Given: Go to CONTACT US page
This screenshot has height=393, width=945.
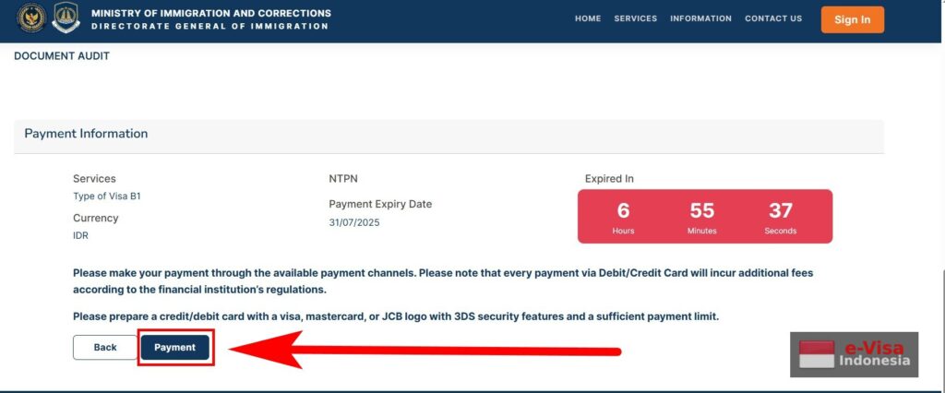Looking at the screenshot, I should click(773, 18).
